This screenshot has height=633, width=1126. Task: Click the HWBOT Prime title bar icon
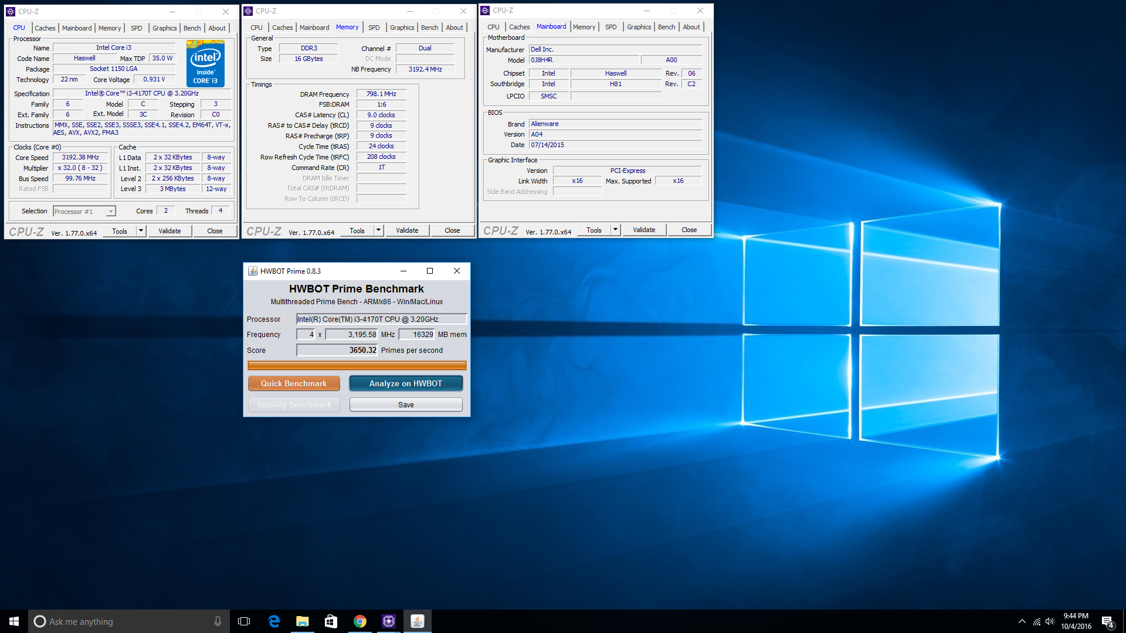click(x=253, y=271)
